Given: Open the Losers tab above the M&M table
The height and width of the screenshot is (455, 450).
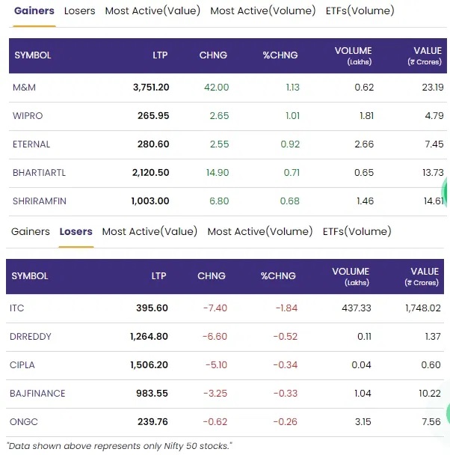Looking at the screenshot, I should [79, 11].
